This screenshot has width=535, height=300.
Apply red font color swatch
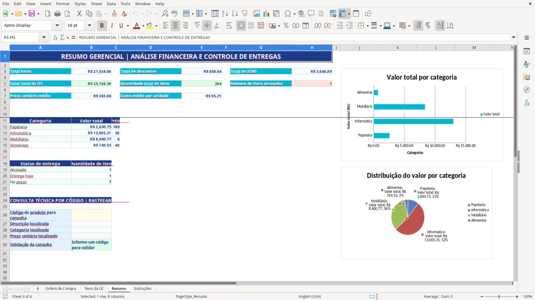(x=136, y=26)
